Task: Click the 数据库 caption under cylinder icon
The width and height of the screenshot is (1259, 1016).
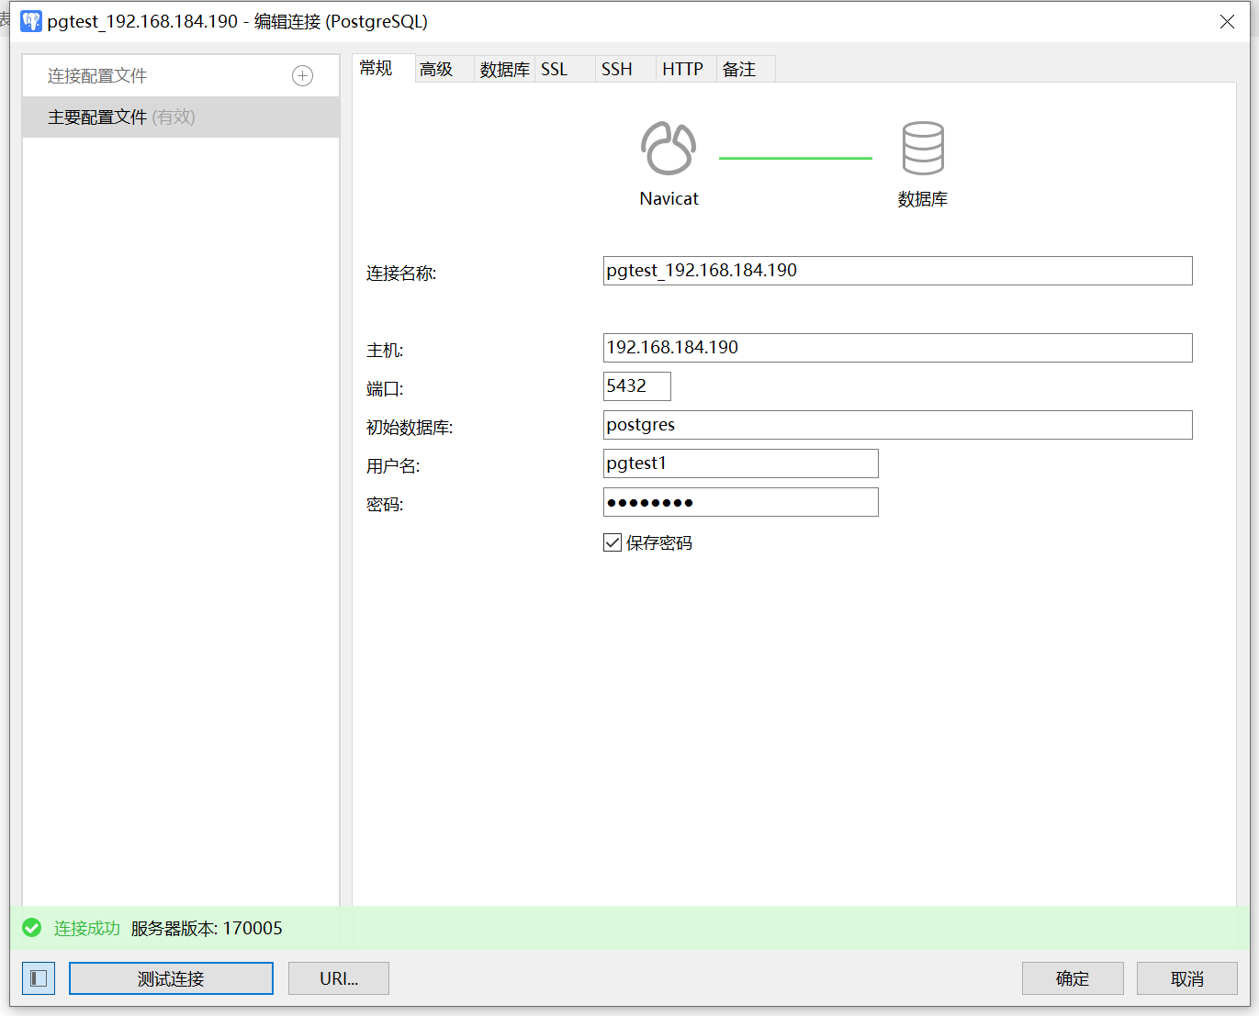Action: point(923,198)
